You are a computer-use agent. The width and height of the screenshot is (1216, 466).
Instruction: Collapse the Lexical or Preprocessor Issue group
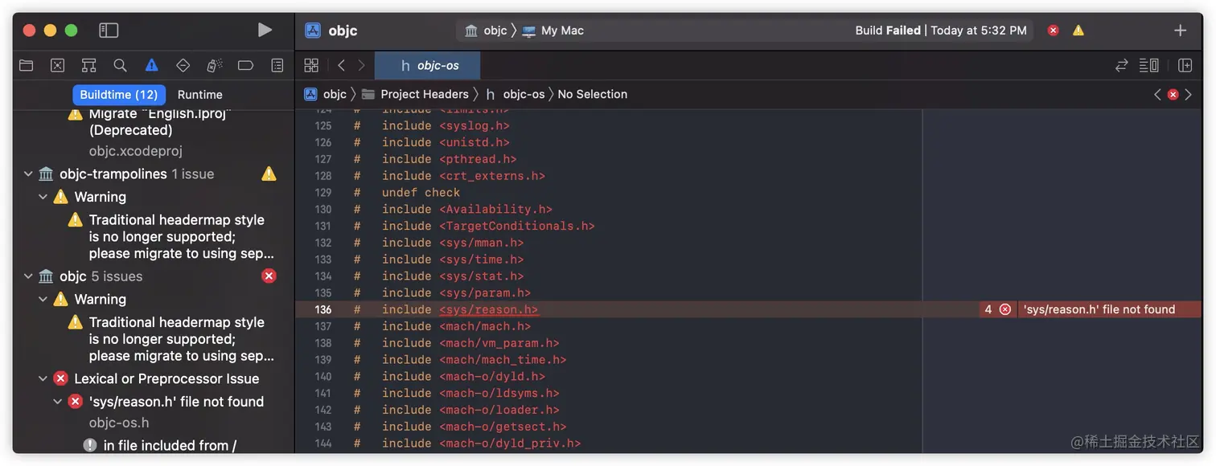click(x=43, y=378)
